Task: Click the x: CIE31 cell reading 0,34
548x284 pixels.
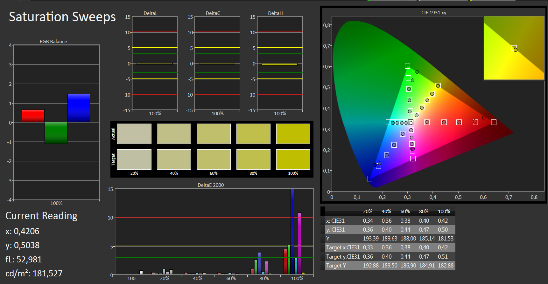Action: point(368,220)
